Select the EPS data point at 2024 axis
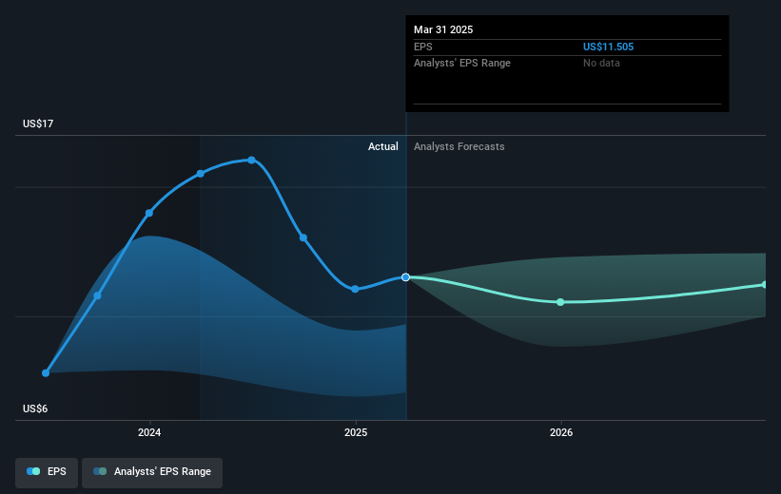Image resolution: width=781 pixels, height=494 pixels. [149, 213]
